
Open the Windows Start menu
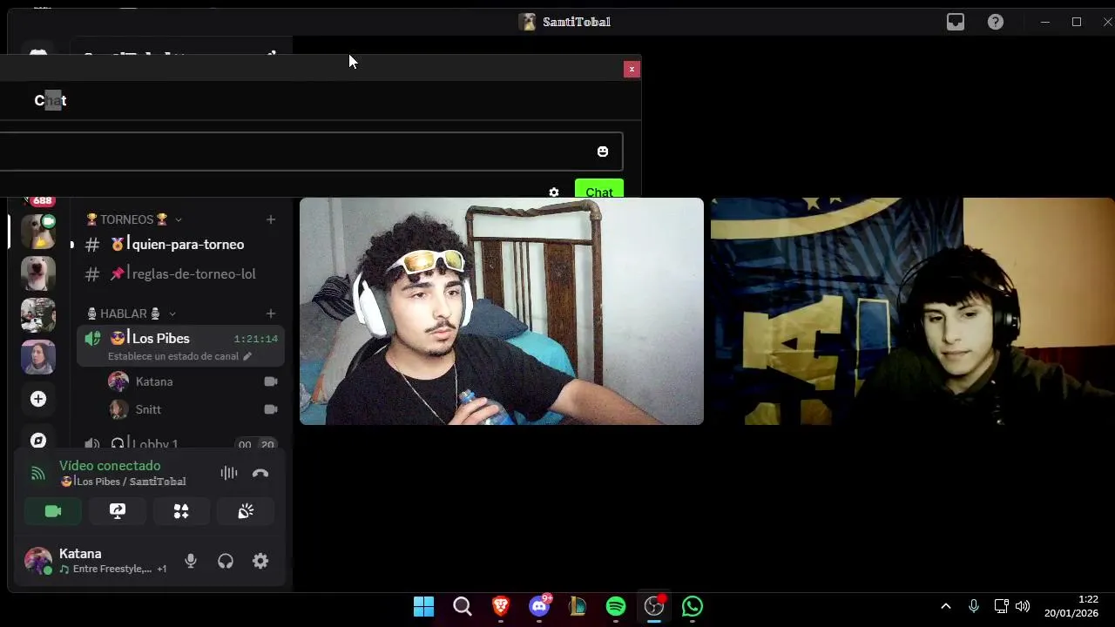tap(424, 606)
